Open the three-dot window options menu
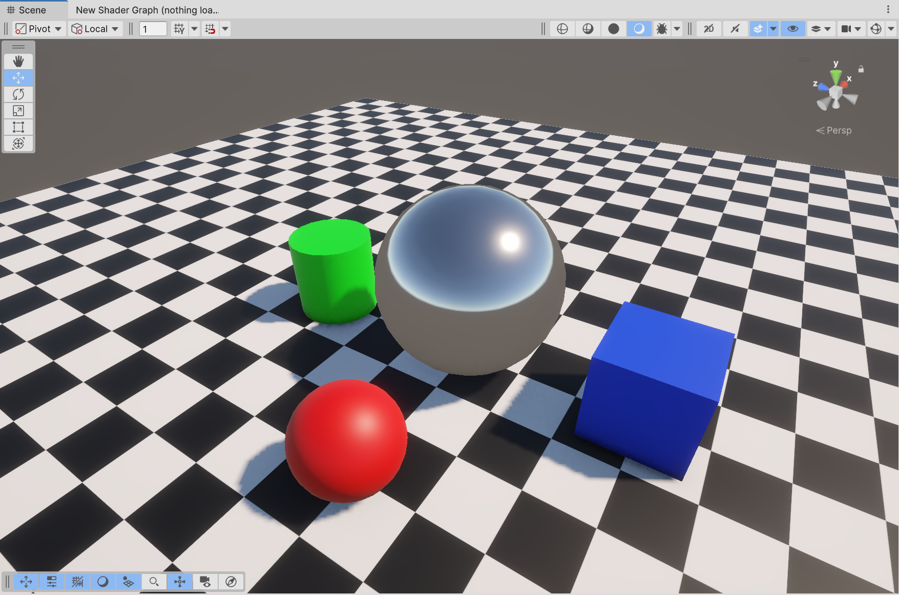Image resolution: width=899 pixels, height=595 pixels. tap(888, 10)
